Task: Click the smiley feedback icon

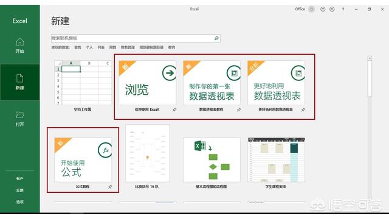Action: pyautogui.click(x=323, y=9)
